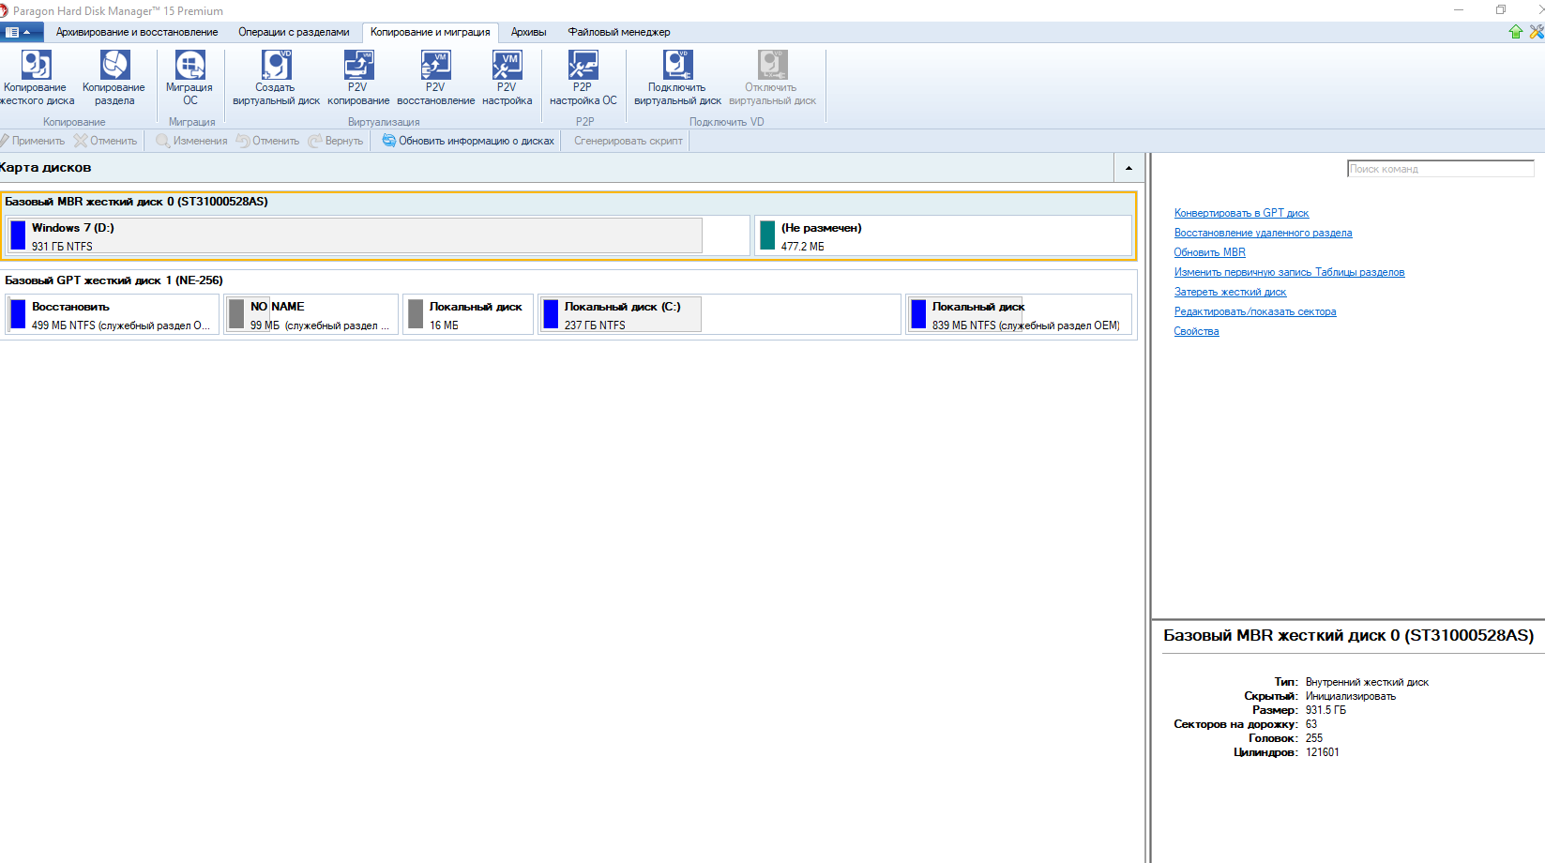Switch to Архивирование и восстановление tab
Viewport: 1545px width, 863px height.
click(137, 32)
